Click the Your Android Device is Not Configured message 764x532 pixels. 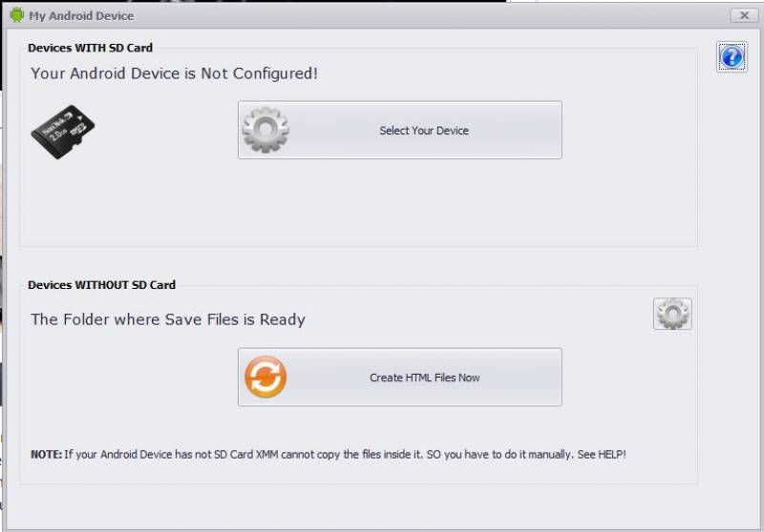[174, 73]
